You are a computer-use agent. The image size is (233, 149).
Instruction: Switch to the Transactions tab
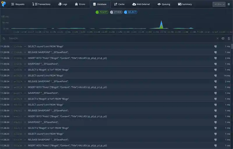click(41, 4)
